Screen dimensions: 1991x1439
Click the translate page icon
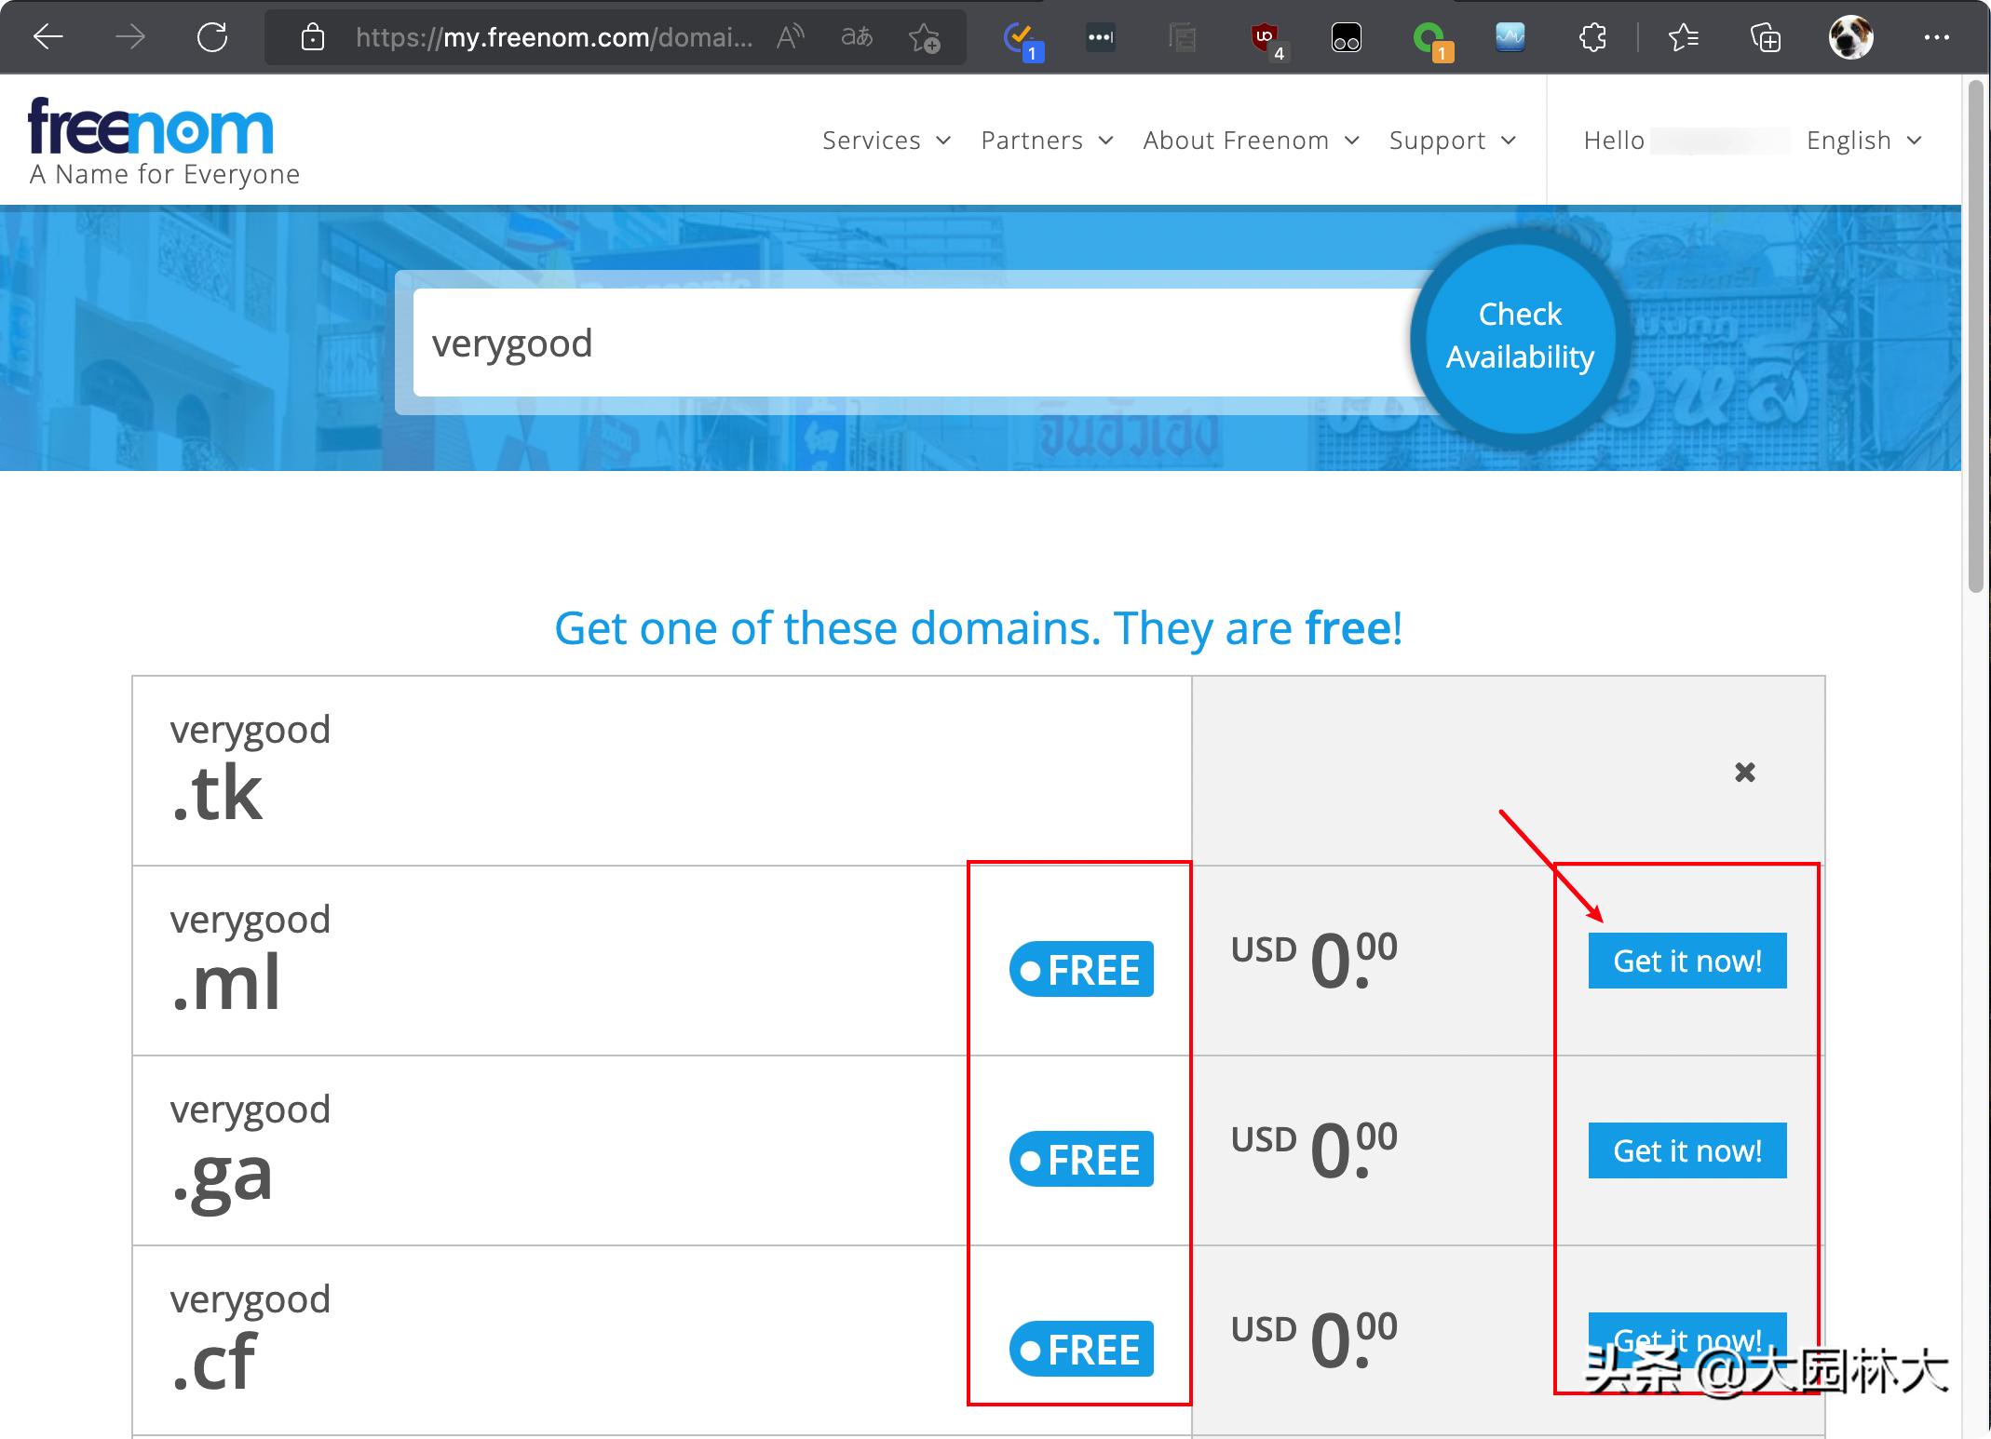point(857,37)
